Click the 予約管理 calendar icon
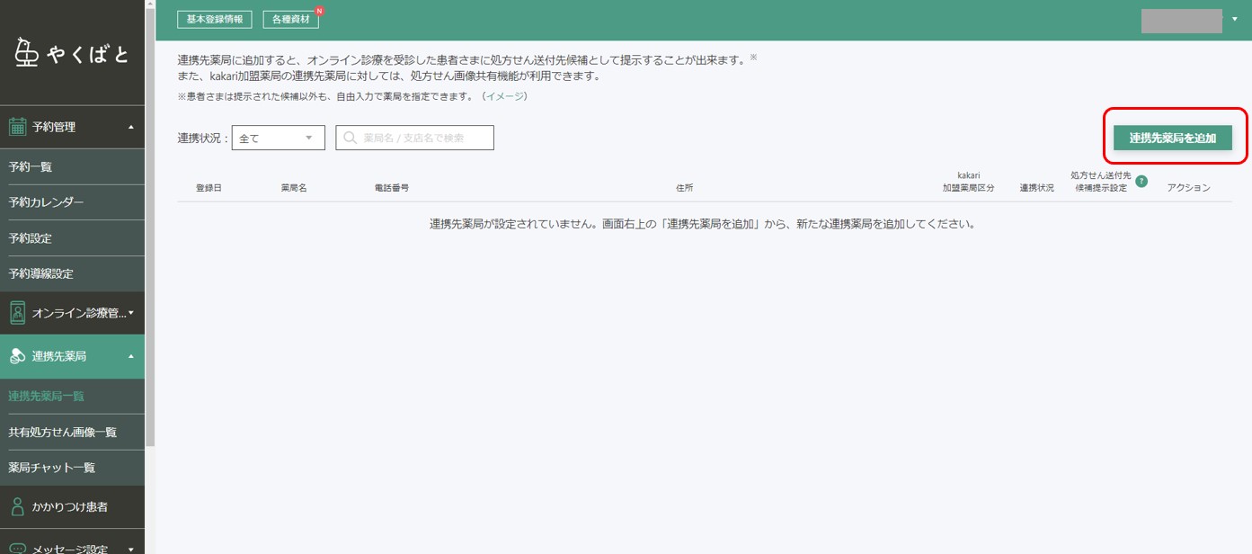The height and width of the screenshot is (554, 1252). [x=17, y=127]
